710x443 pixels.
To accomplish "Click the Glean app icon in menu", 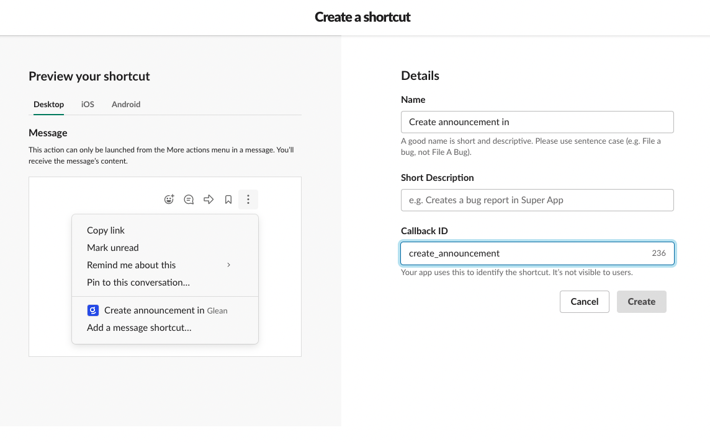I will coord(93,310).
